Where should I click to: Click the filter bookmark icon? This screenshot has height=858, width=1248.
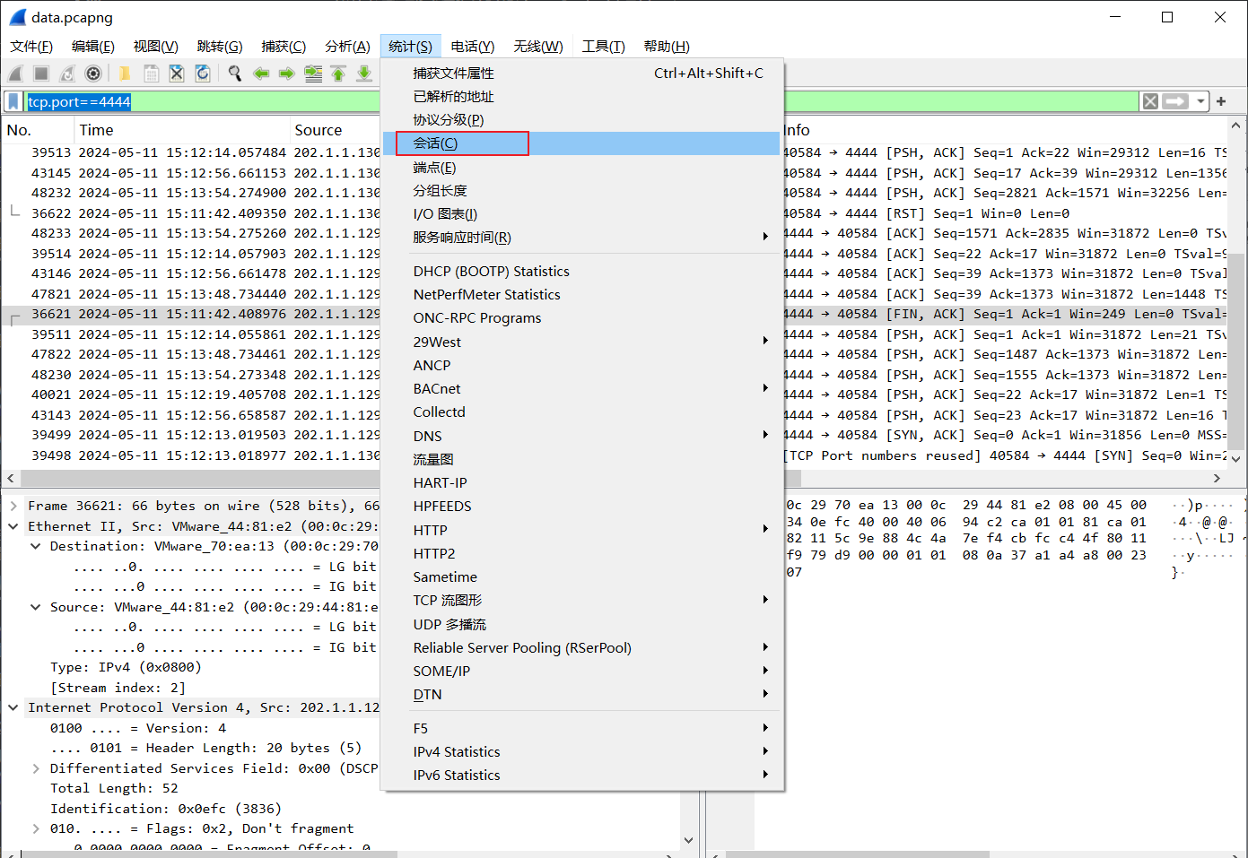(x=13, y=101)
